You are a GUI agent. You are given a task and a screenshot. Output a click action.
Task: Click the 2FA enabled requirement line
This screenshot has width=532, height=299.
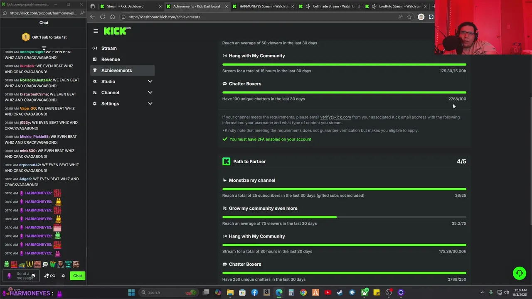pos(266,139)
